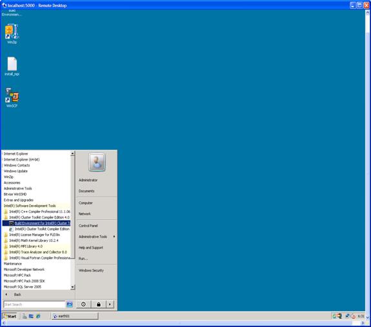Open Intel Cluster Toolkit Compiler Edition 4.0 folder

[37, 217]
